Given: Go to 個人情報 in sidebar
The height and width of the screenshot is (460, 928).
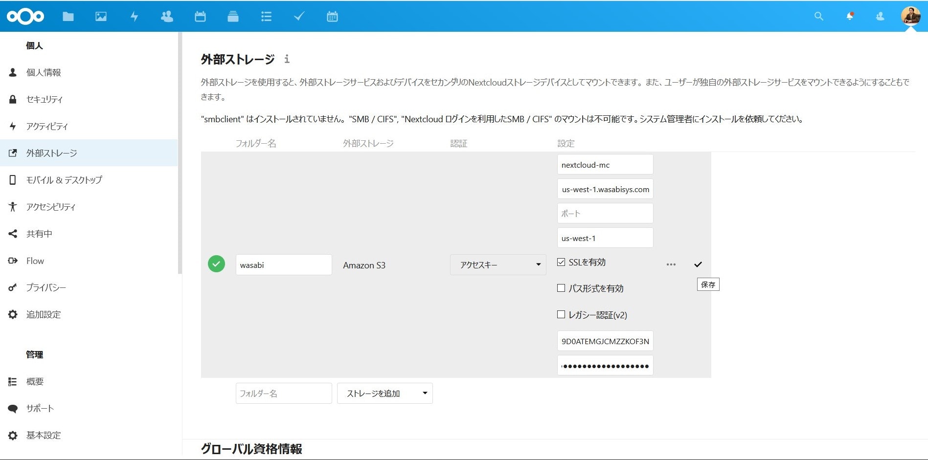Looking at the screenshot, I should 89,72.
